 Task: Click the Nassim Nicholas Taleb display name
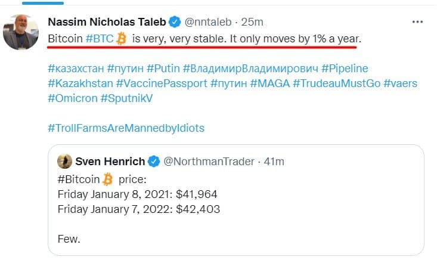point(107,23)
